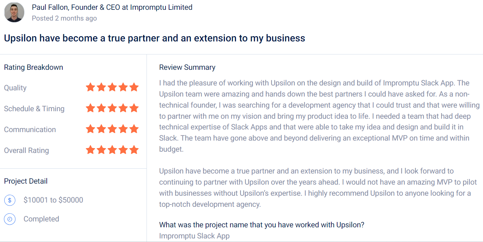Click the Impromptu Slack App answer
The height and width of the screenshot is (242, 483).
[194, 236]
